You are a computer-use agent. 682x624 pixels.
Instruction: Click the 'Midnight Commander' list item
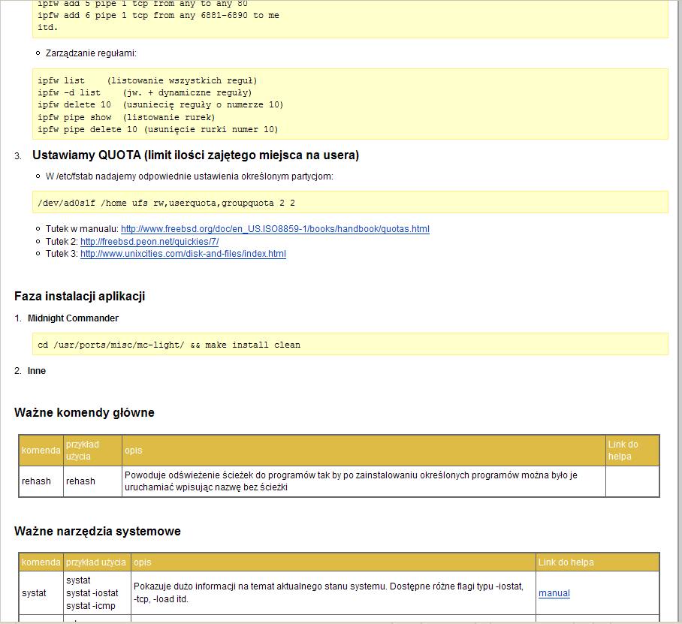tap(73, 318)
